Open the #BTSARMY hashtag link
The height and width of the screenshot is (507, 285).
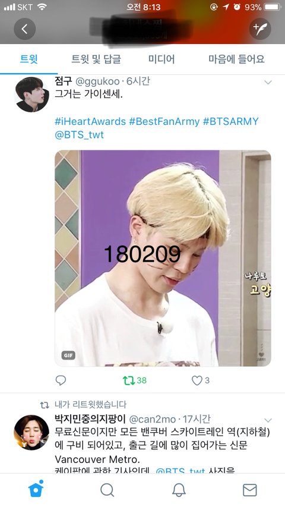pyautogui.click(x=231, y=122)
